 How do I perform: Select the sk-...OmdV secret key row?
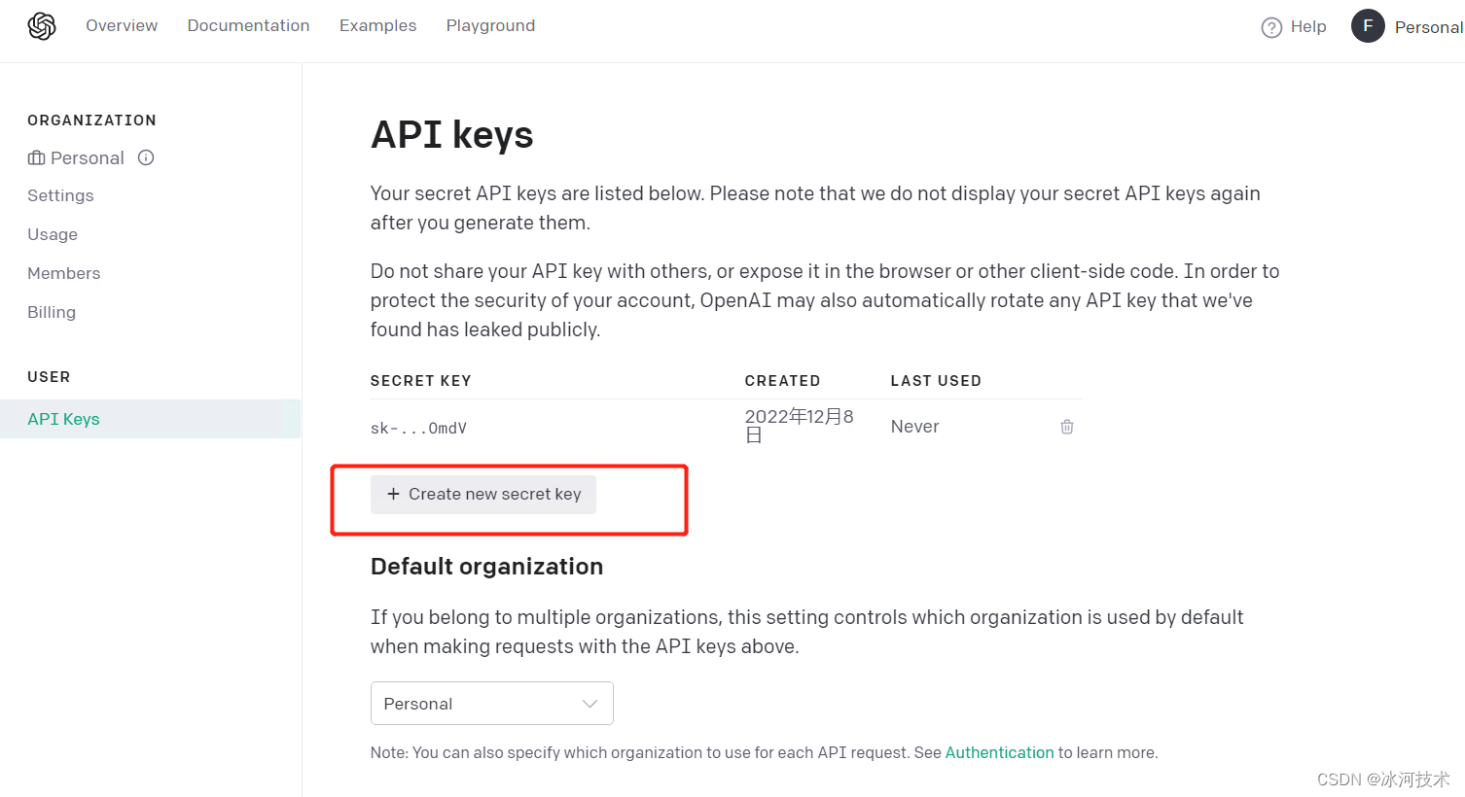(726, 427)
